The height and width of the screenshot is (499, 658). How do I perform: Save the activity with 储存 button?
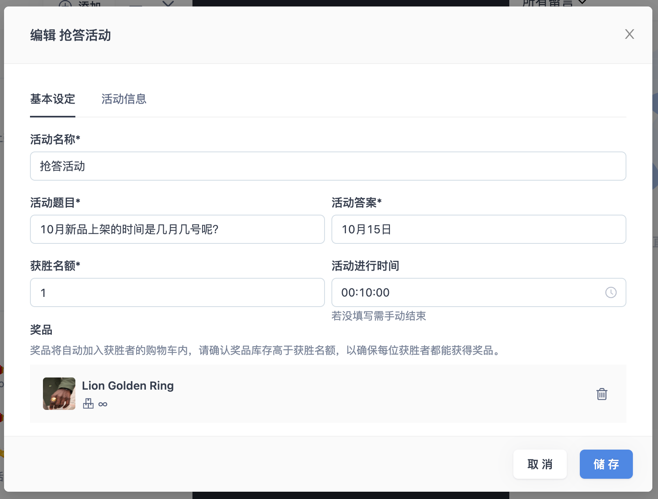pyautogui.click(x=606, y=464)
